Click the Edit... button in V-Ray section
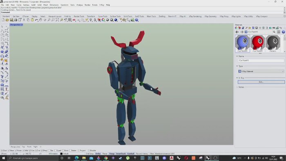 point(261,82)
